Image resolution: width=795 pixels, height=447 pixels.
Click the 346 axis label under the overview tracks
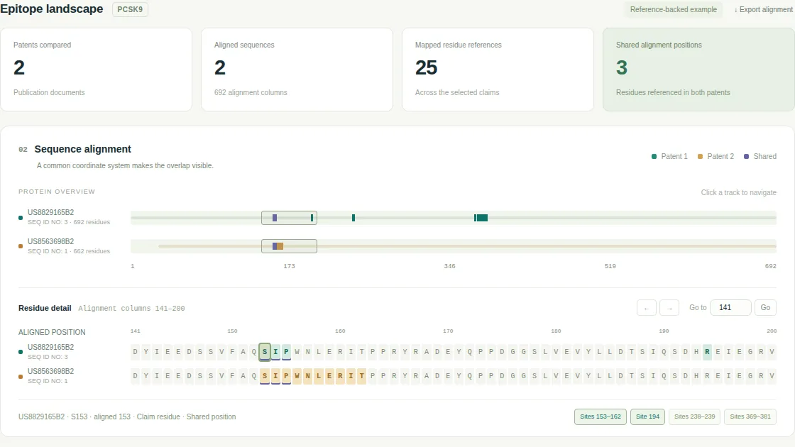(450, 266)
